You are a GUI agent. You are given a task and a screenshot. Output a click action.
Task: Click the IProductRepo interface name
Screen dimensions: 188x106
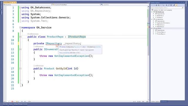coord(77,37)
